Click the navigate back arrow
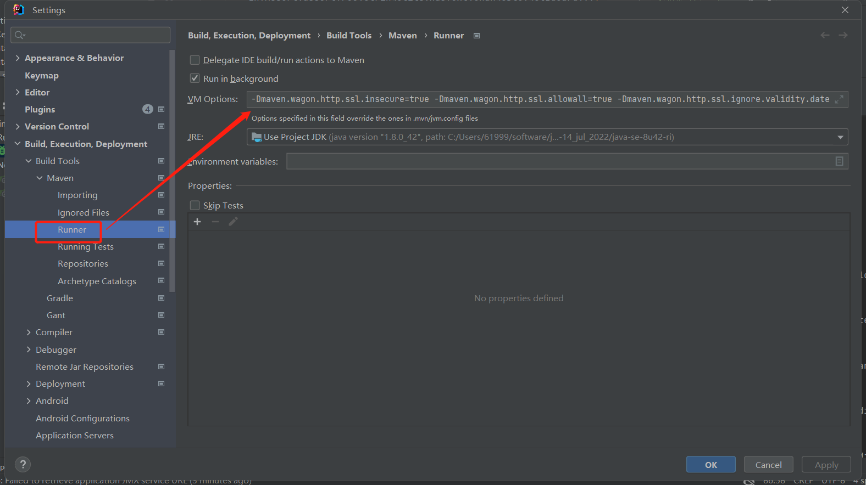 [825, 35]
